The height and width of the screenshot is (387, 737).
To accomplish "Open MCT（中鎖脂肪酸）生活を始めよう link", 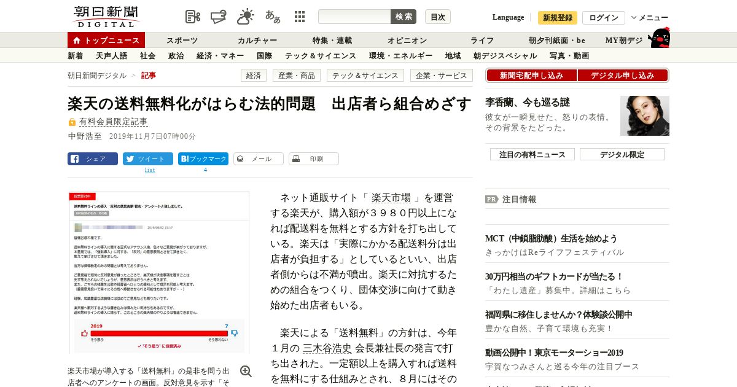I will pyautogui.click(x=551, y=238).
